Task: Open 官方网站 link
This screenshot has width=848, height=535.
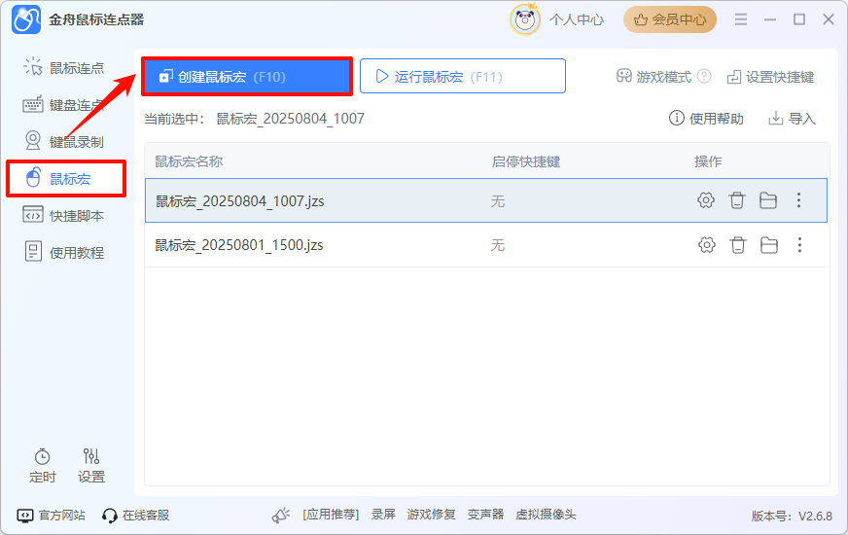Action: [51, 515]
